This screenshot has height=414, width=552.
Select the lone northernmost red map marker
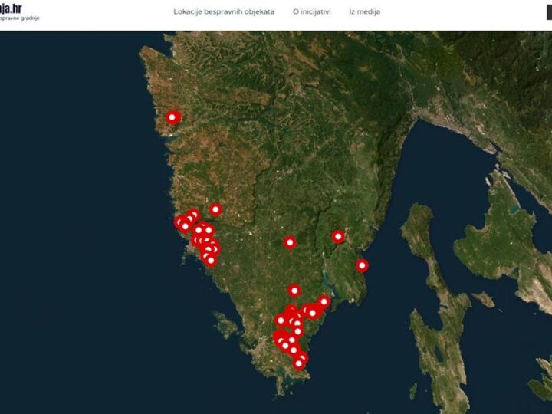coord(172,117)
